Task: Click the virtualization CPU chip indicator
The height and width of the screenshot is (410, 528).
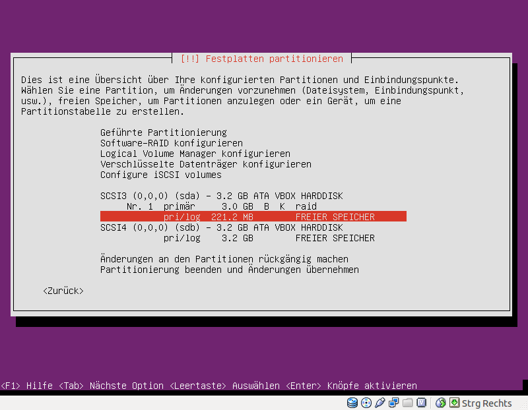Action: (421, 403)
